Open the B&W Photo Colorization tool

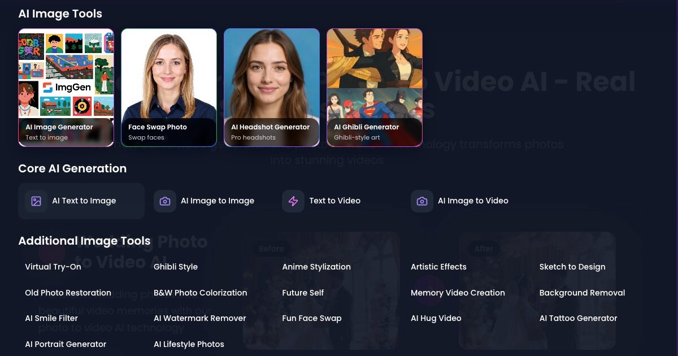click(201, 293)
